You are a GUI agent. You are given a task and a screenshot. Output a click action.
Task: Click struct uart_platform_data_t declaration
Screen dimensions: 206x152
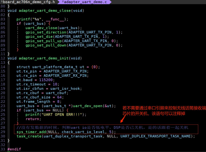(x=58, y=67)
